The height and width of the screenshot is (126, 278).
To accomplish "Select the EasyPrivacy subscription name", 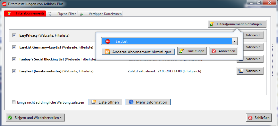I will click(x=28, y=35).
